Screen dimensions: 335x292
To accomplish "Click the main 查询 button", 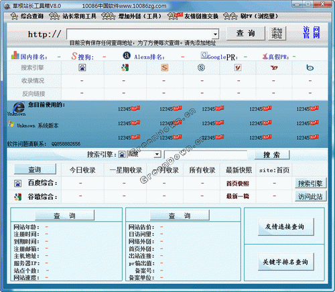I will pyautogui.click(x=246, y=33).
